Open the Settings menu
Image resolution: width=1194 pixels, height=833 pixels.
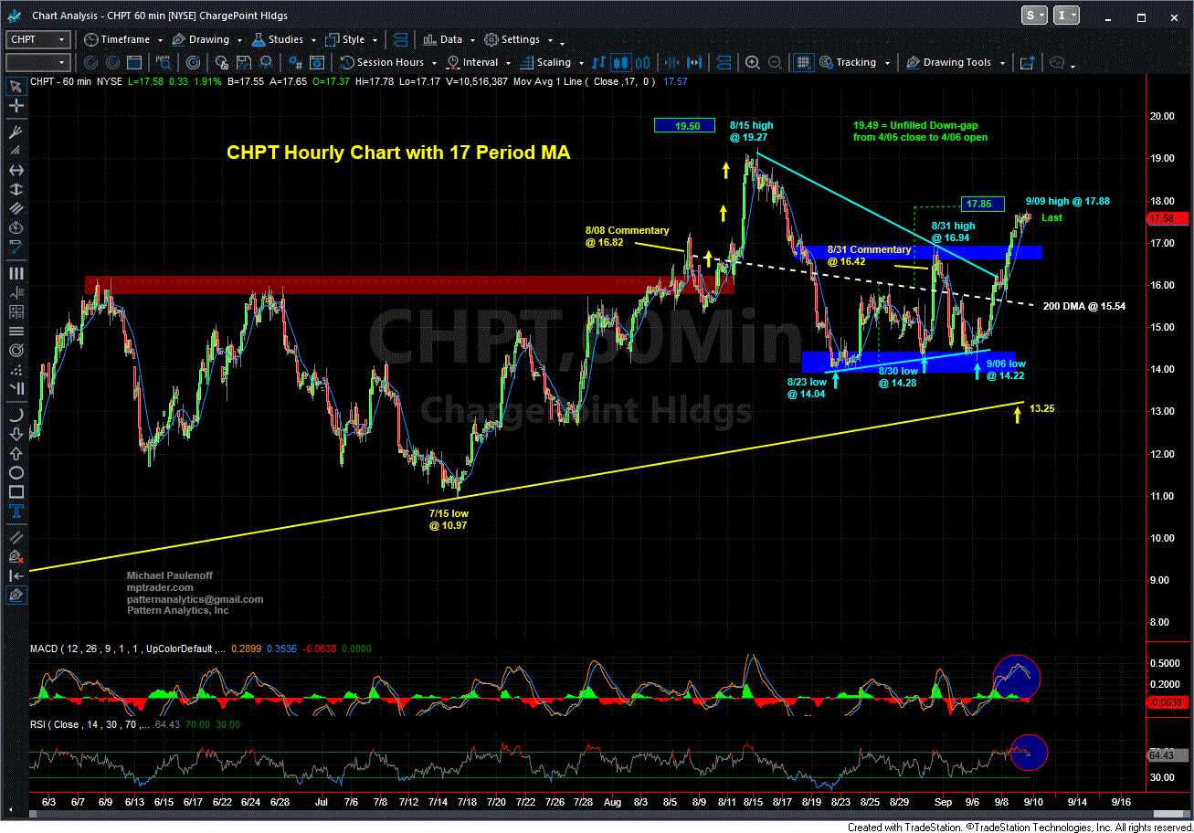(x=518, y=39)
